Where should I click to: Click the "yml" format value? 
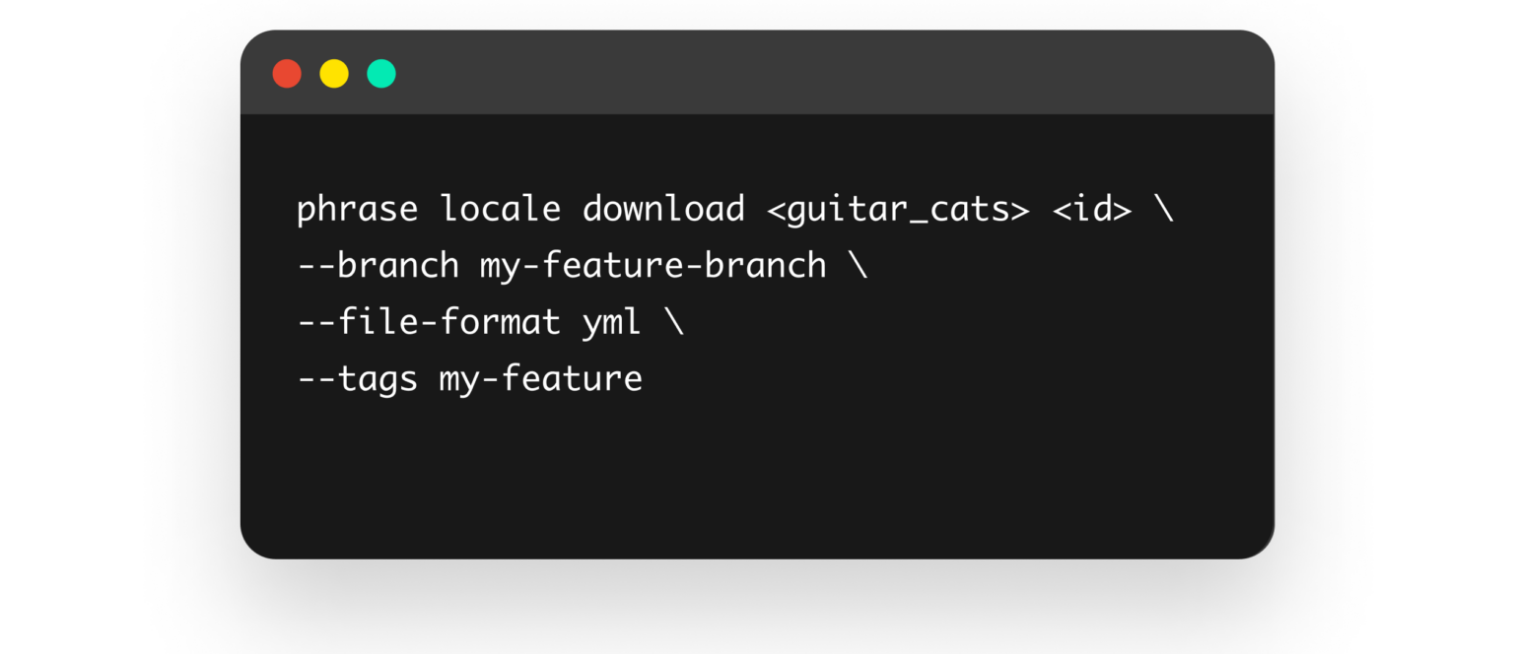(611, 322)
